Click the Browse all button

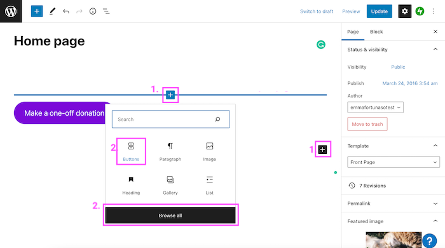point(170,216)
